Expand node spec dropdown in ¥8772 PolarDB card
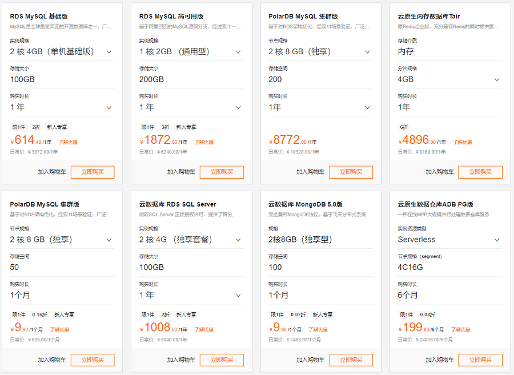The image size is (514, 375). [320, 52]
